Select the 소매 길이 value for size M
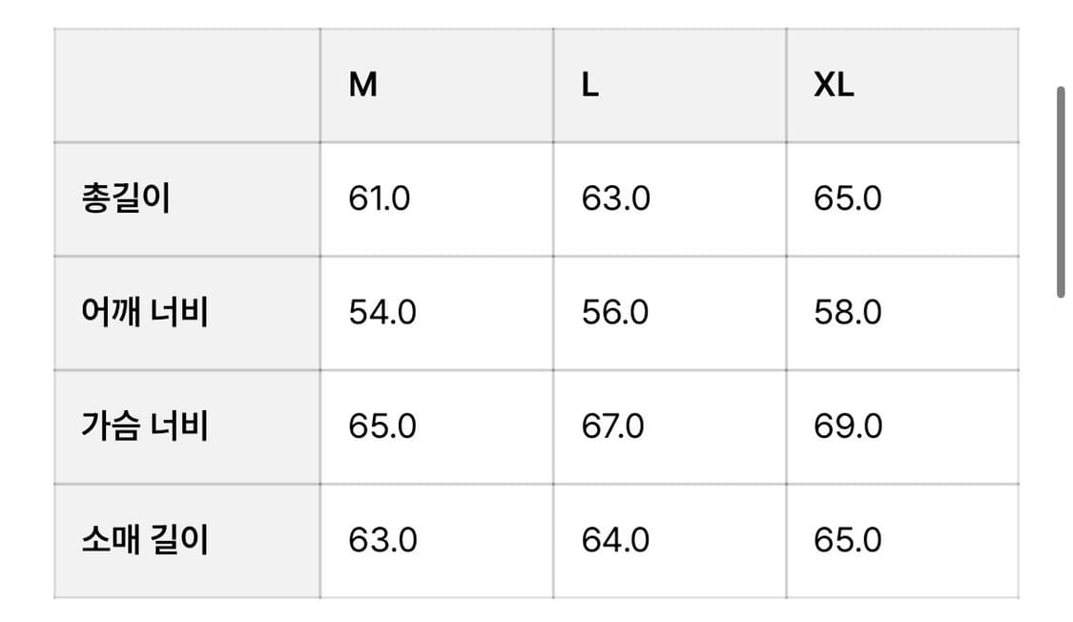The height and width of the screenshot is (622, 1073). pos(382,541)
